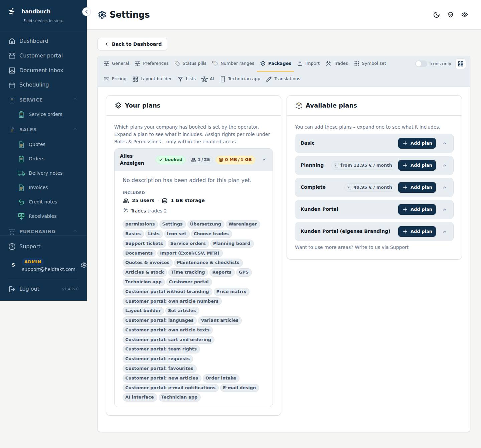Open Receivables in sidebar
This screenshot has height=448, width=481.
coord(48,216)
